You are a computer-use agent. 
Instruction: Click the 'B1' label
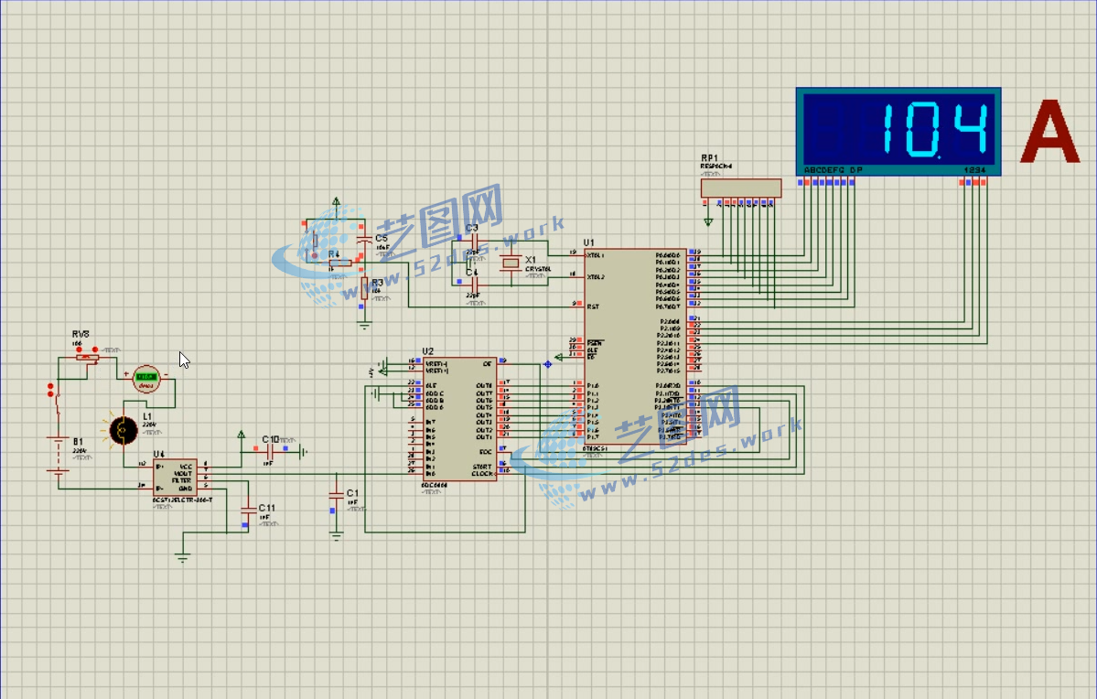pos(78,442)
